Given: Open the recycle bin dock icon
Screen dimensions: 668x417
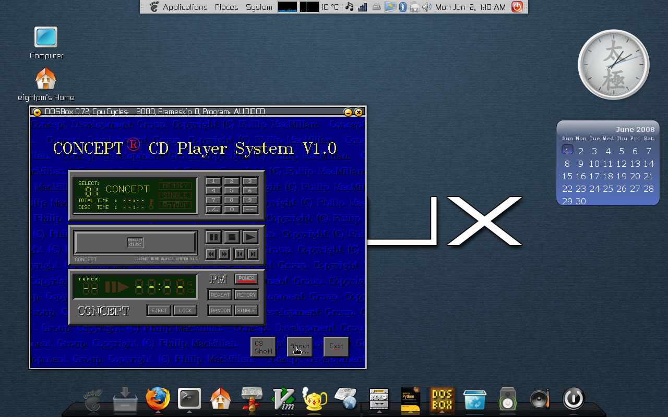Looking at the screenshot, I should pos(474,400).
